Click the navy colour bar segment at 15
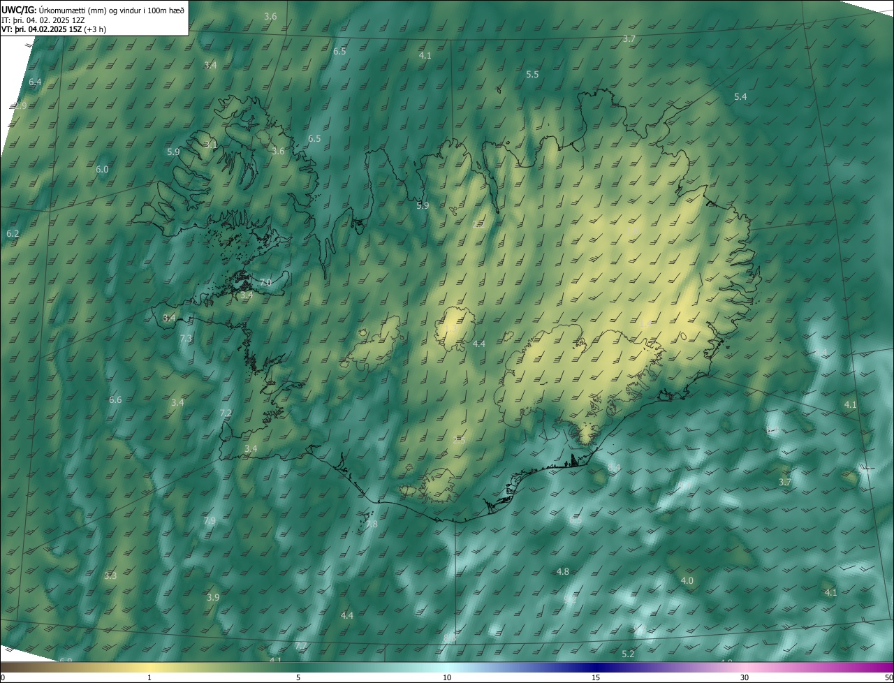This screenshot has width=894, height=683. 596,667
